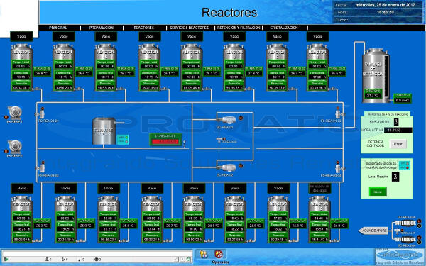Viewport: 426px width, 266px height.
Task: Click the green play icon in alarm bar
Action: pyautogui.click(x=6, y=260)
